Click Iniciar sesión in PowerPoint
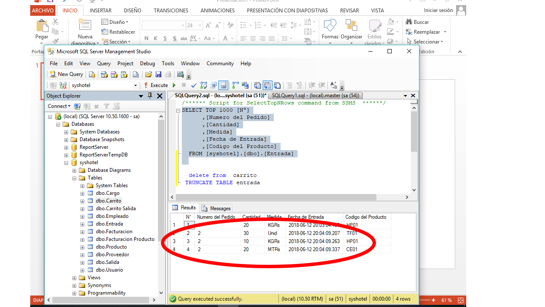 (439, 10)
